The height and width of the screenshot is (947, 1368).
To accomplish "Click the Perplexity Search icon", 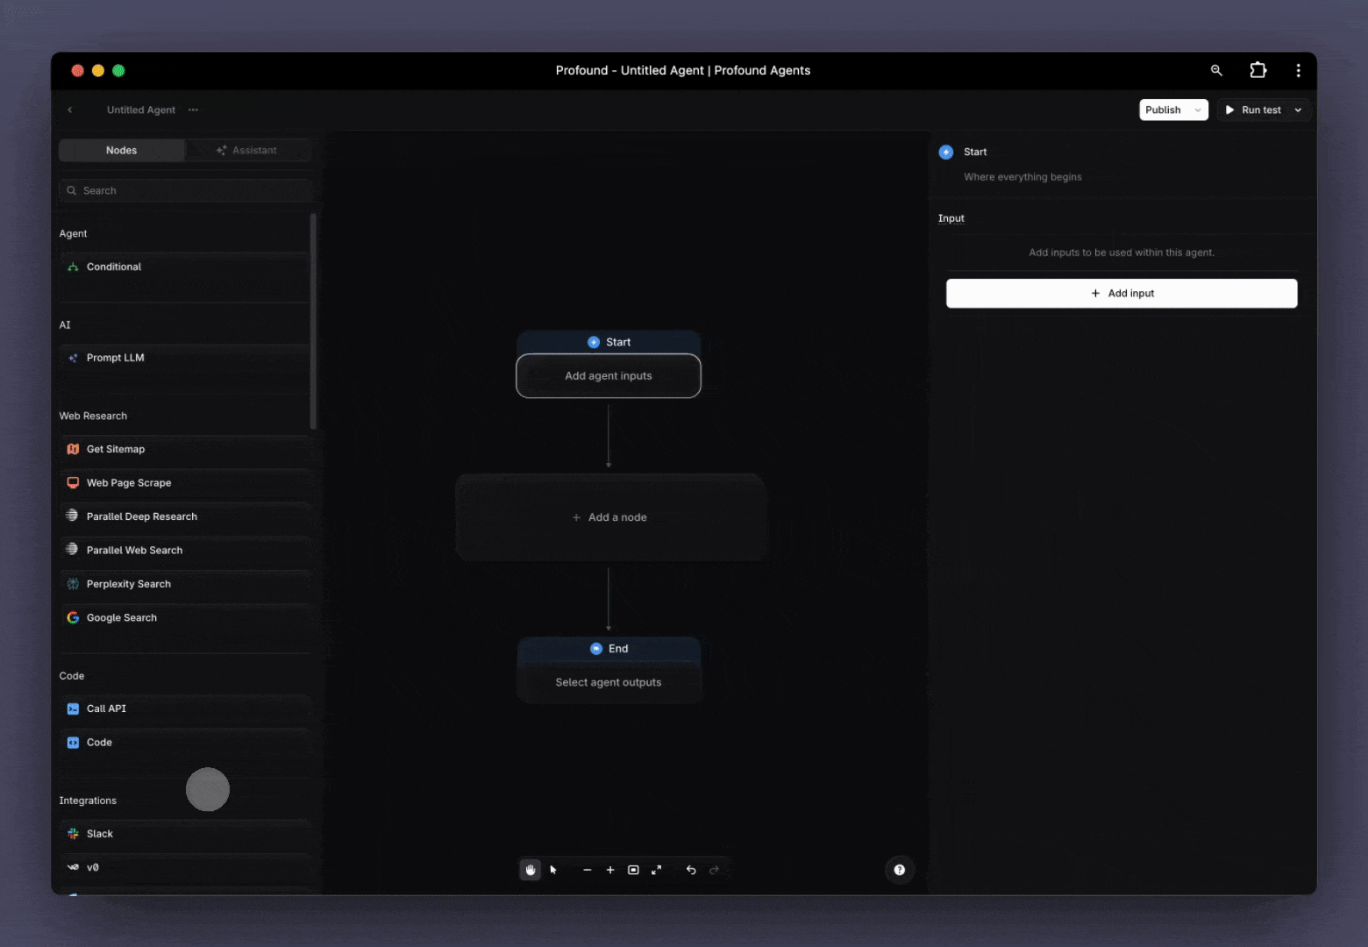I will click(x=73, y=584).
